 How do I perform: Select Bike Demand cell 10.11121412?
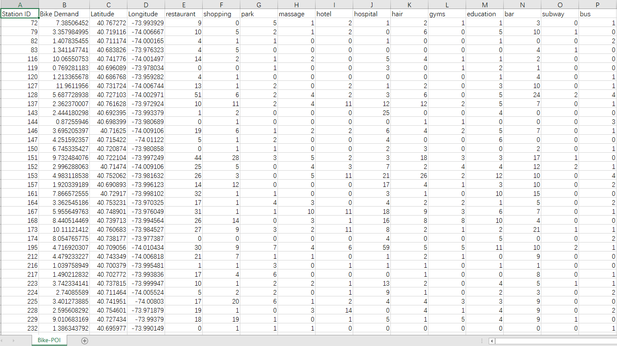(x=64, y=229)
